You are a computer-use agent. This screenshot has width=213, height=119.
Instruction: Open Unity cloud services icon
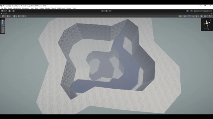point(10,11)
